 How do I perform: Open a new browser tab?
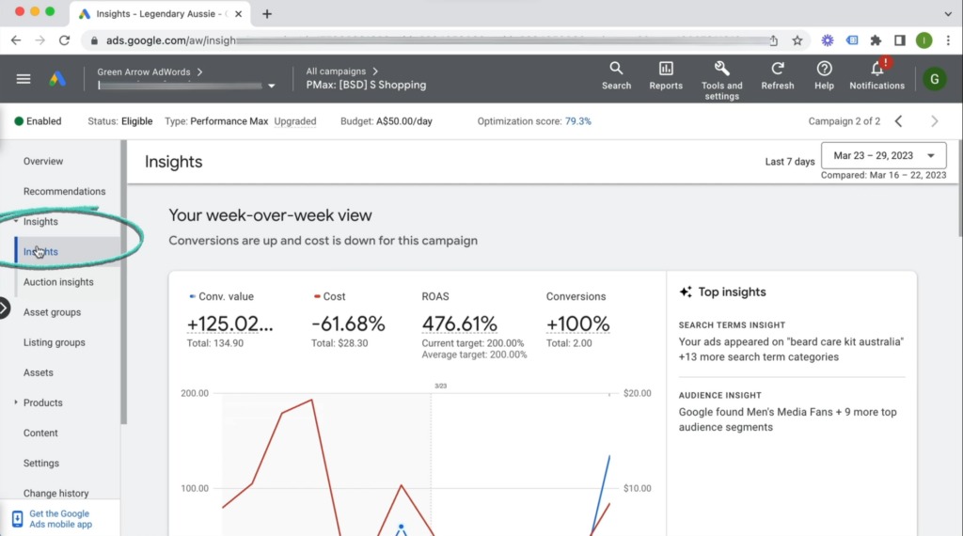coord(266,13)
